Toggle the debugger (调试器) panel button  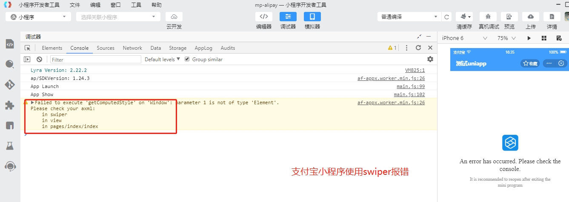288,17
